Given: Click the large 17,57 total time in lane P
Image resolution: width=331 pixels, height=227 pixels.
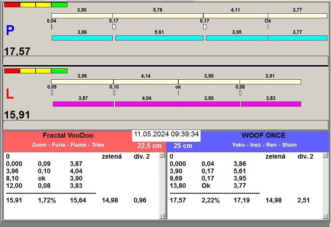Looking at the screenshot, I should 17,51.
